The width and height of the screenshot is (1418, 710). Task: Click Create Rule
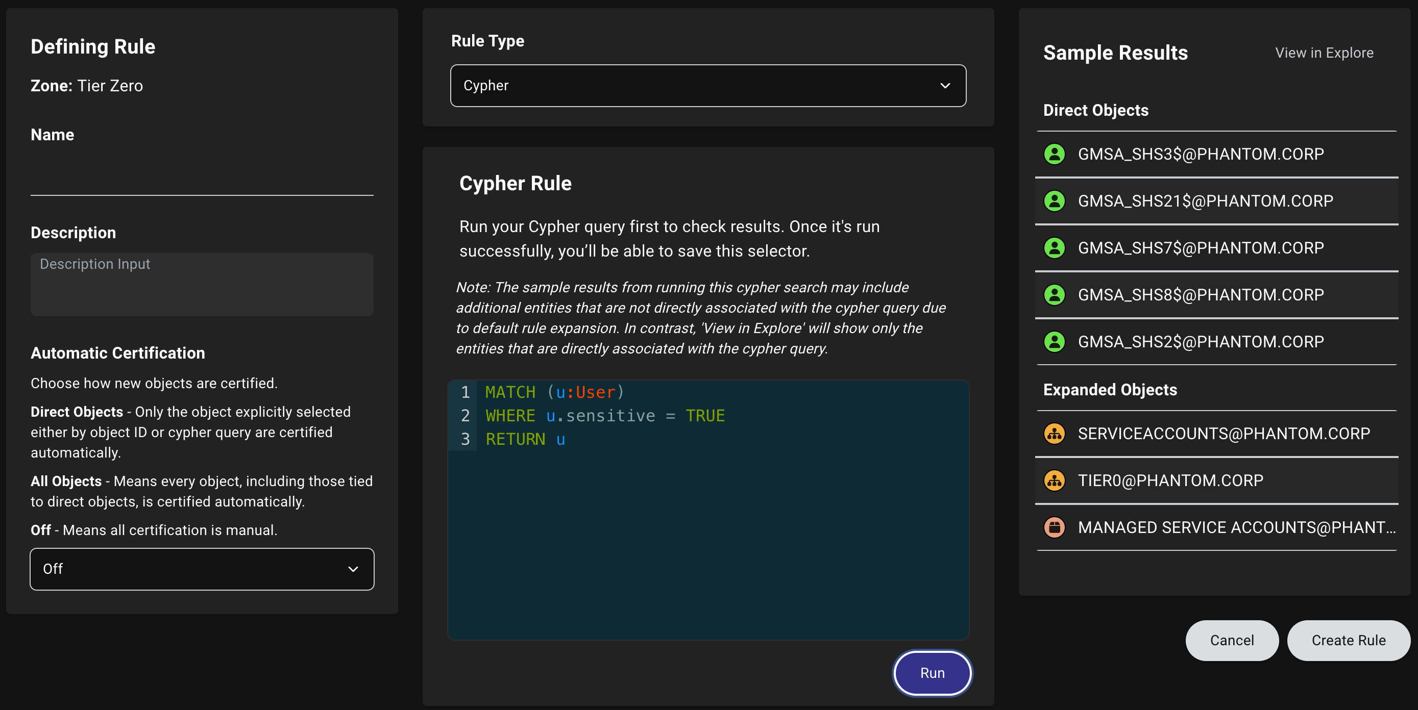(x=1348, y=640)
